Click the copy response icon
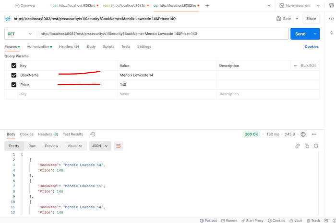Viewport: 336px width, 223px height. point(307,145)
